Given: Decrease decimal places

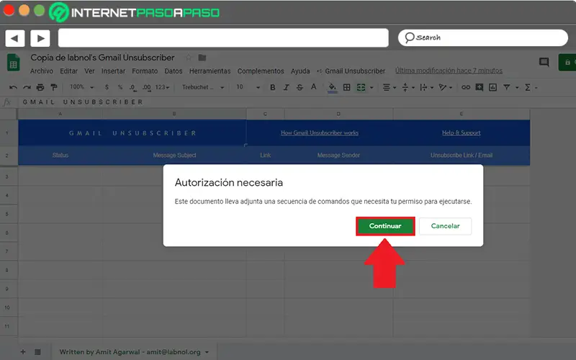Looking at the screenshot, I should (132, 87).
